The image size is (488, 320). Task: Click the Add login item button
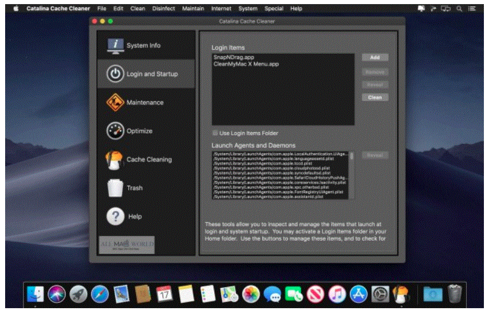point(375,58)
